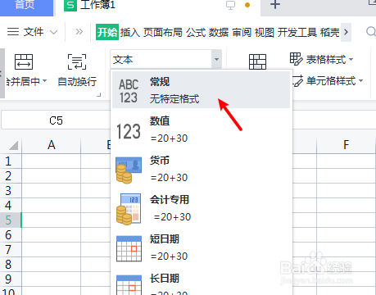Click the Name Box showing C5
The height and width of the screenshot is (295, 376).
[x=56, y=120]
